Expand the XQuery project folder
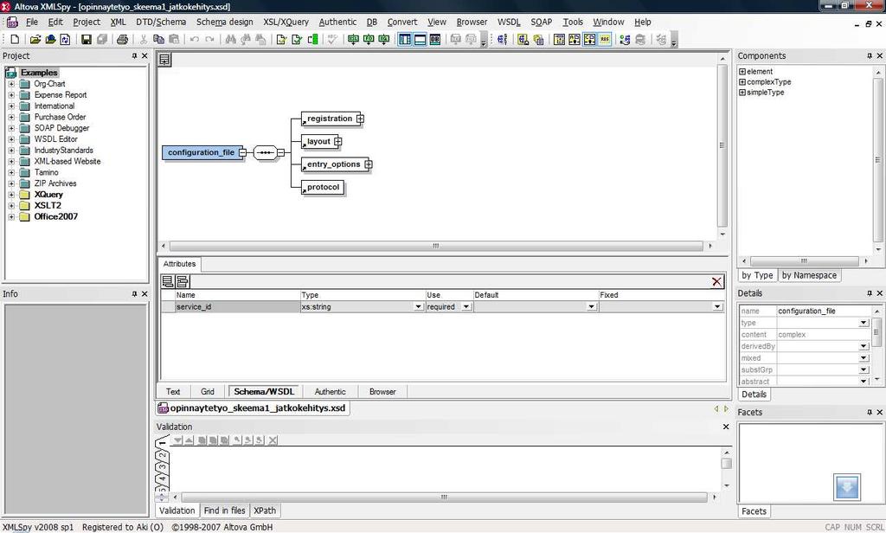 coord(10,195)
